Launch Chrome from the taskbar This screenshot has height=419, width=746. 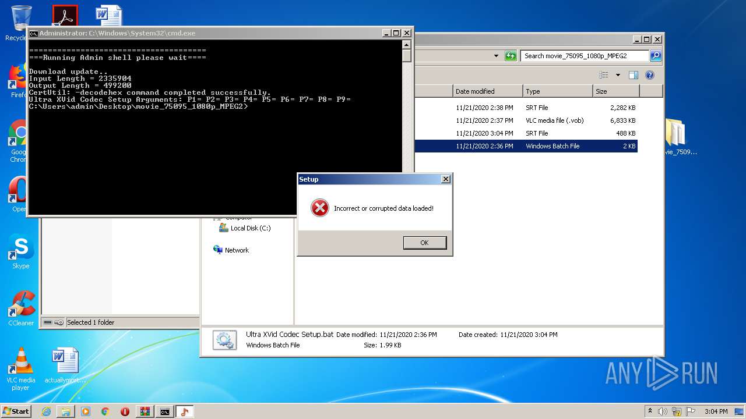pyautogui.click(x=105, y=411)
